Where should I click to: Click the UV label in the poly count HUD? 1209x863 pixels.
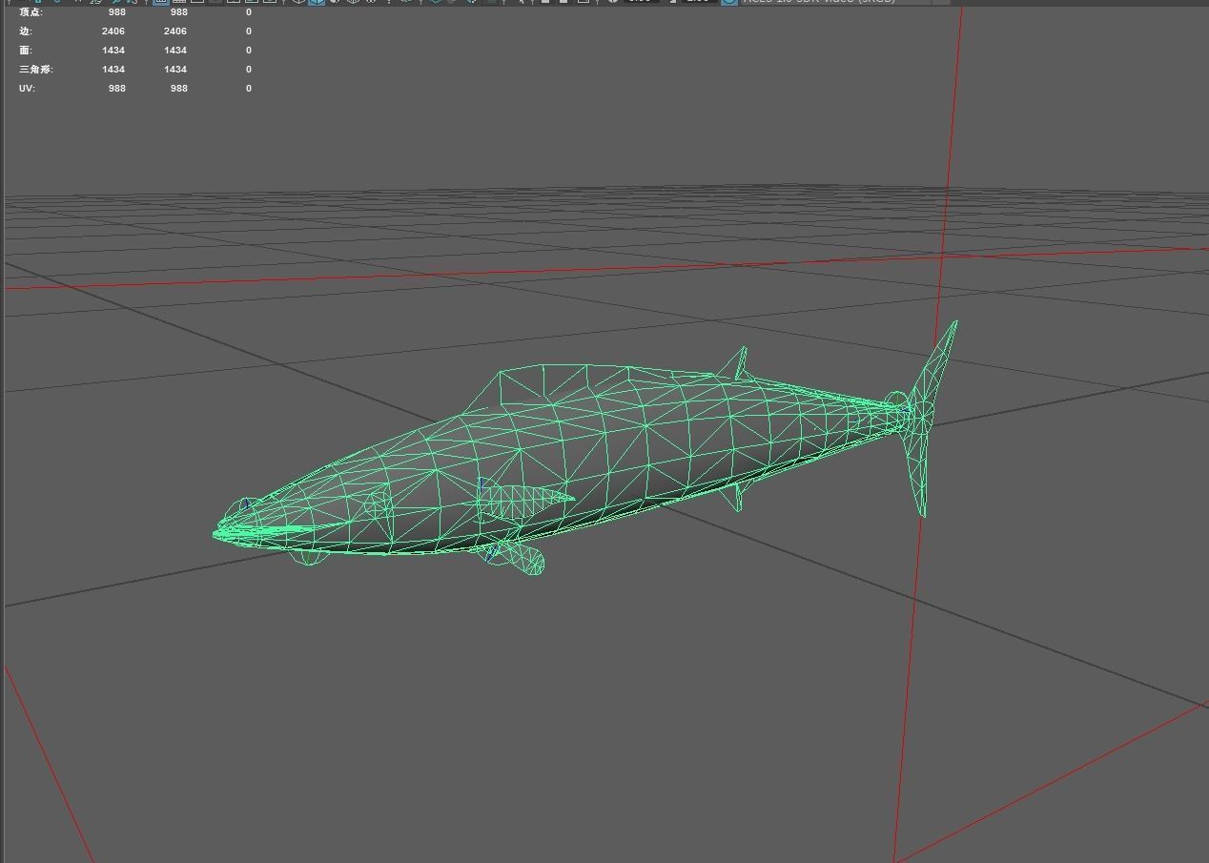click(27, 89)
